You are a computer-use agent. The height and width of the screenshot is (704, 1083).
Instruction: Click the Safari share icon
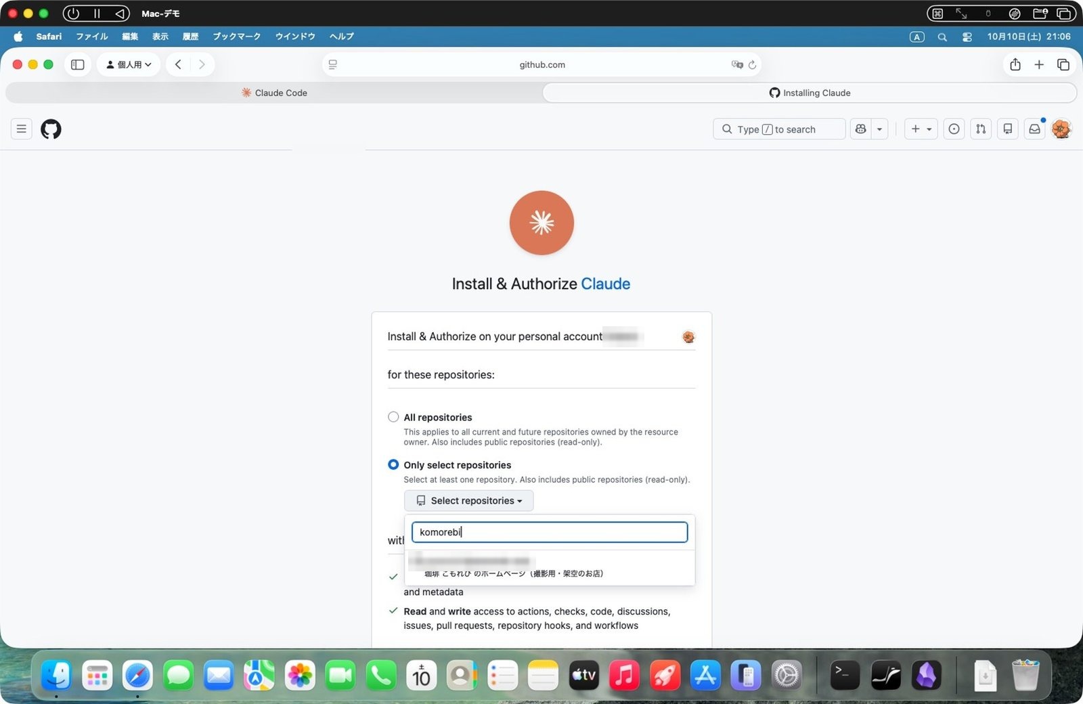[1015, 64]
